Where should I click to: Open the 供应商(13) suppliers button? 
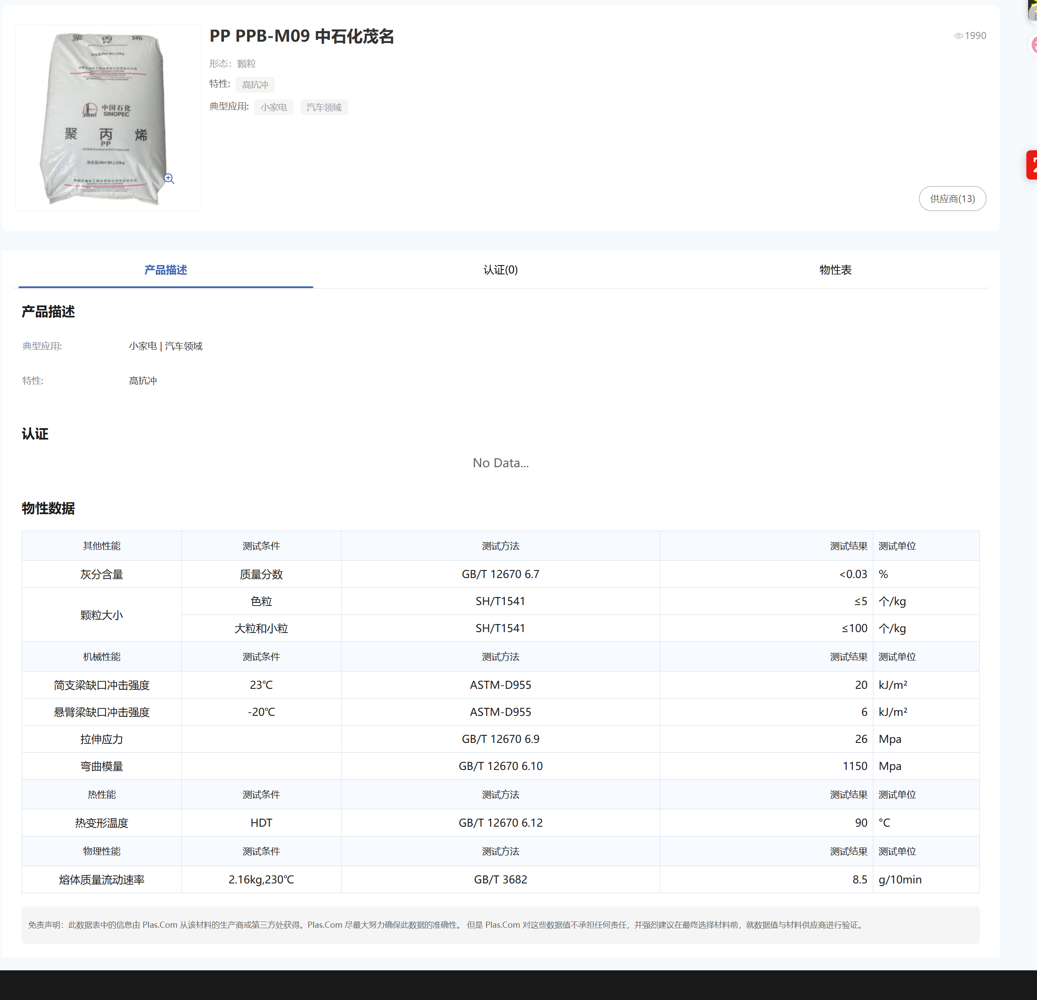952,199
